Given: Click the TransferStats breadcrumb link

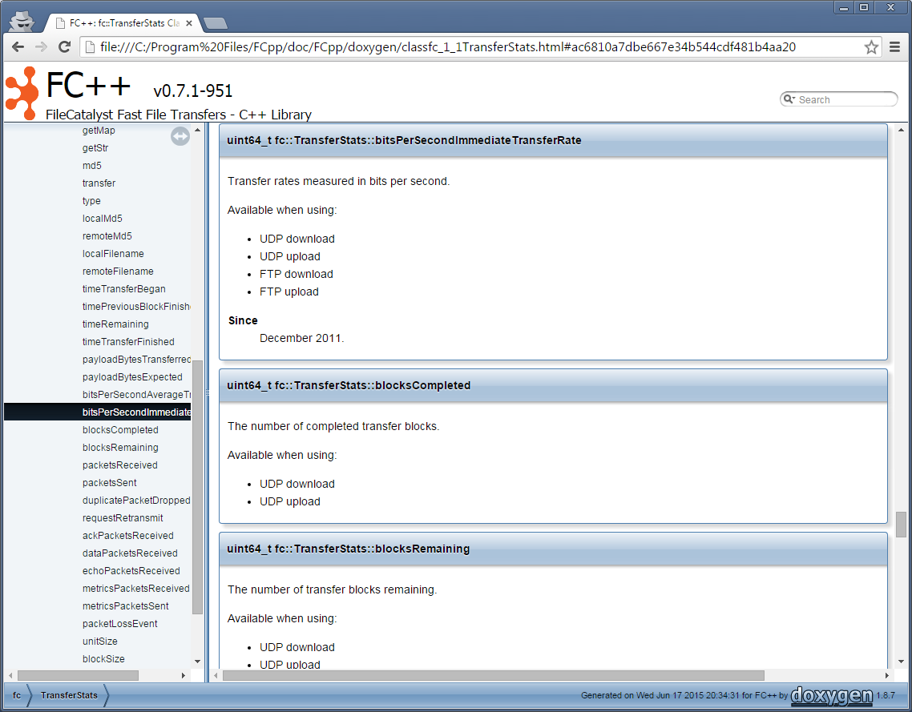Looking at the screenshot, I should (69, 695).
